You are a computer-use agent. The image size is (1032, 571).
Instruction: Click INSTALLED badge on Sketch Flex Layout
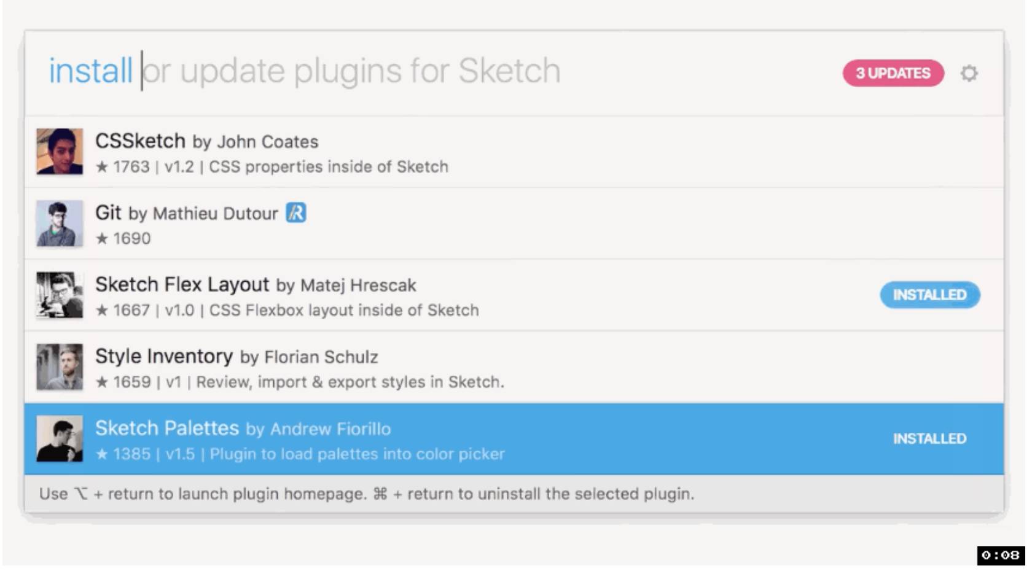click(x=929, y=295)
